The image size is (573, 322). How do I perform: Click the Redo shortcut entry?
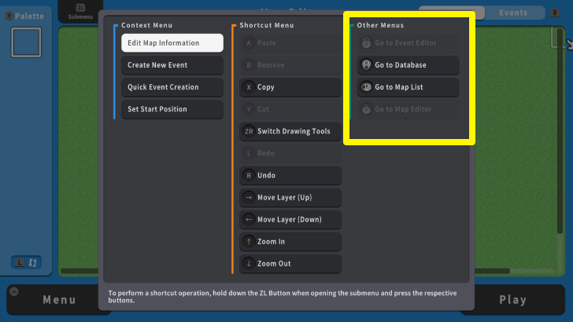290,153
